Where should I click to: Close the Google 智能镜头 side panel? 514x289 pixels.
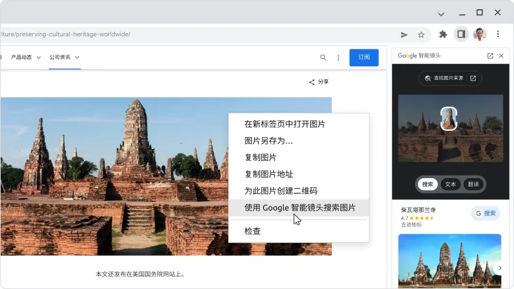pos(501,56)
